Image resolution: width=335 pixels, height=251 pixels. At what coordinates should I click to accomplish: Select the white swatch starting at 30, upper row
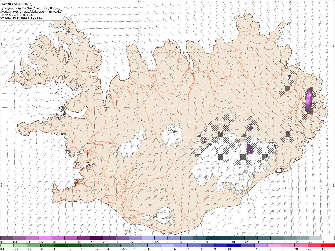point(328,238)
